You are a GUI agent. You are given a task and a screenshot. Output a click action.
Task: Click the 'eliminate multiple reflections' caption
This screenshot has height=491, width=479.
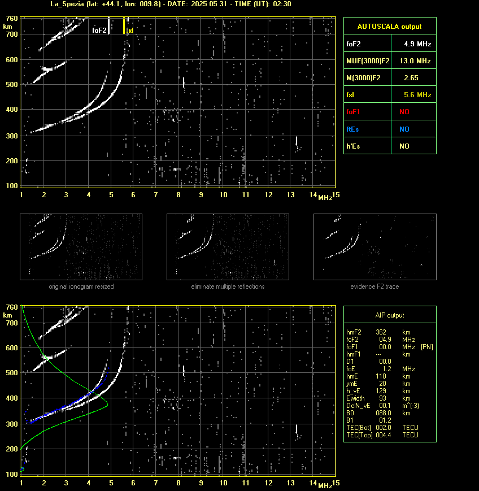coord(228,286)
